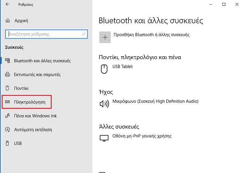Click the back arrow in Settings header

pos(7,4)
